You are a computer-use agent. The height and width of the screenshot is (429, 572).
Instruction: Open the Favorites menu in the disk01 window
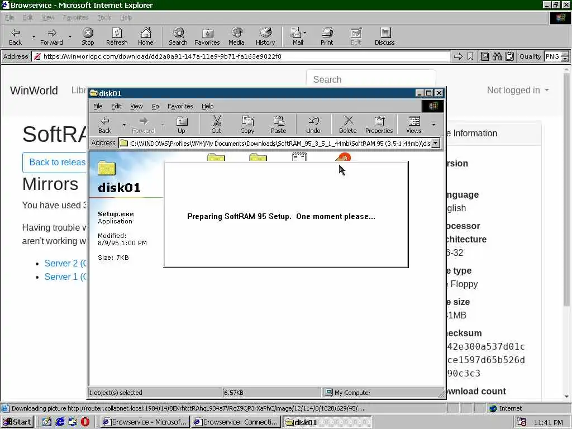pos(180,106)
